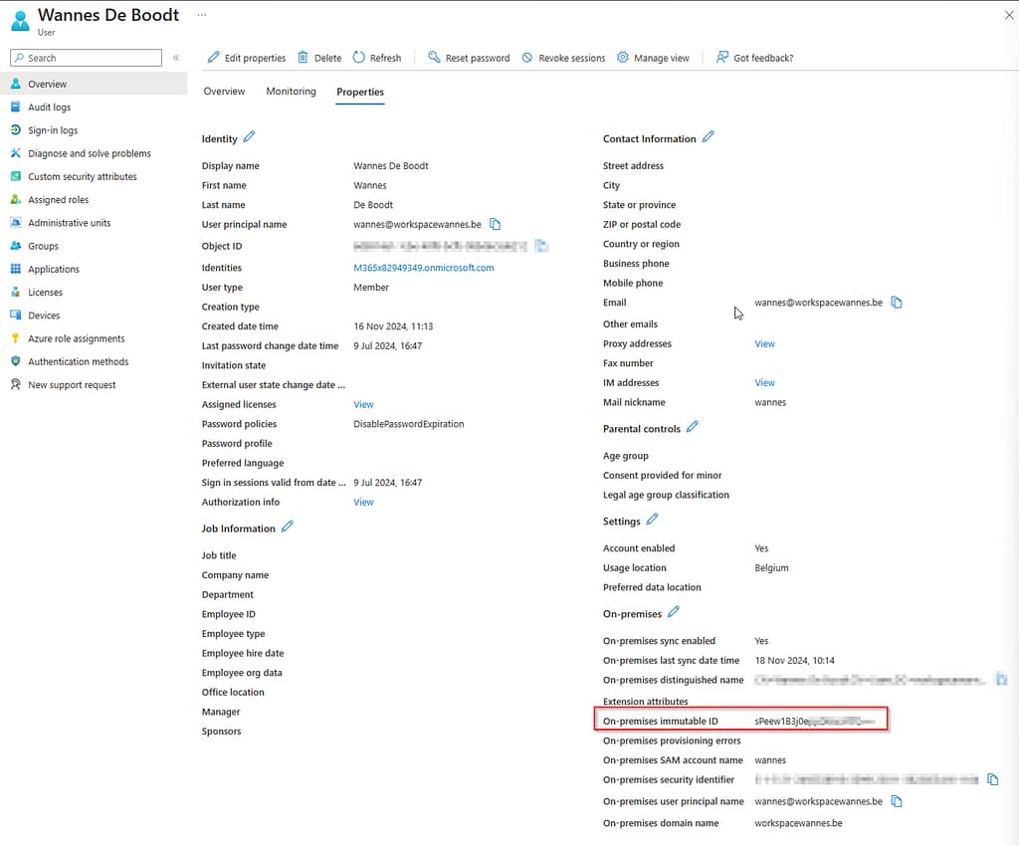Collapse the left sidebar with chevron
This screenshot has height=846, width=1019.
pos(176,58)
